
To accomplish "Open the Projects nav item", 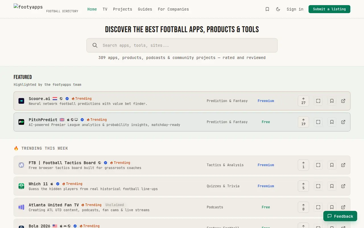I will 123,9.
